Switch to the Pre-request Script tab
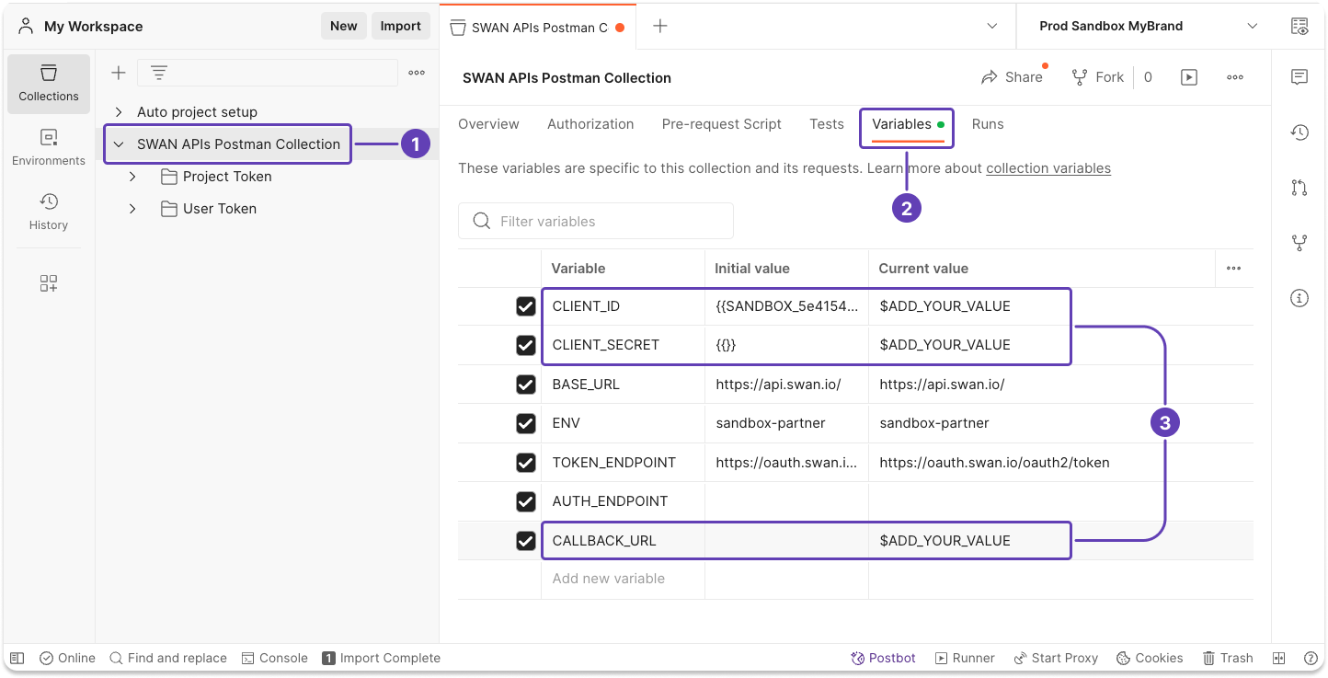The image size is (1328, 678). (x=721, y=124)
